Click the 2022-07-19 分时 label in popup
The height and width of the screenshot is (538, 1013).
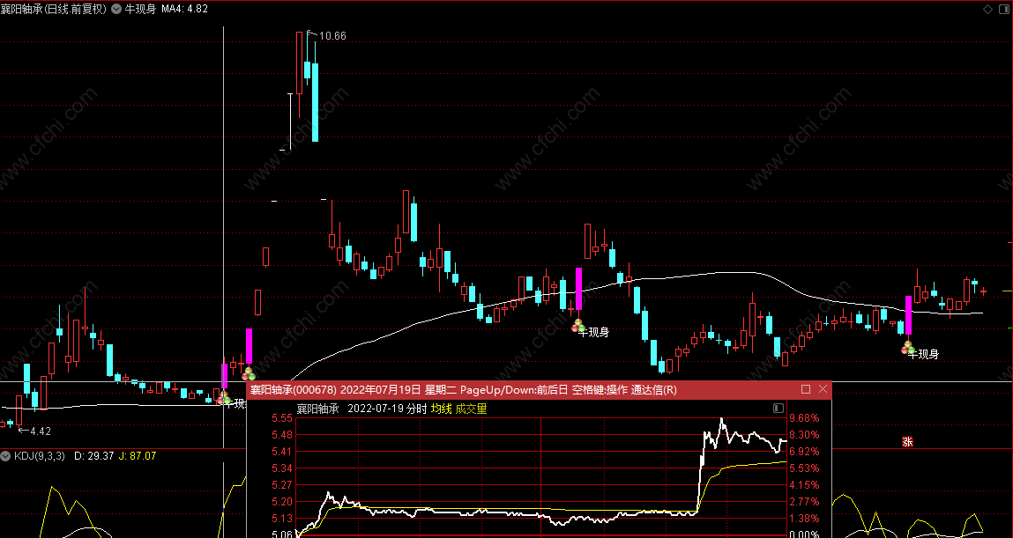coord(387,409)
